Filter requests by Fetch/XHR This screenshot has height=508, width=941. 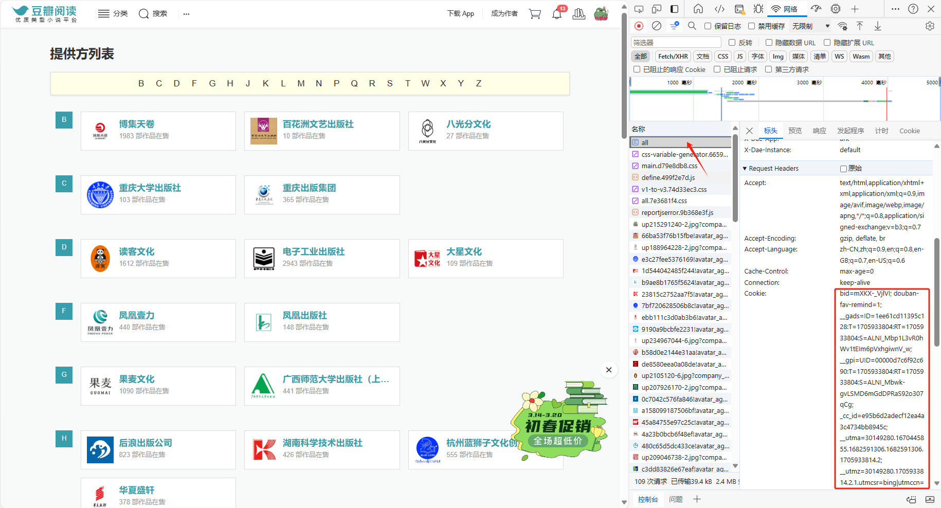tap(673, 56)
